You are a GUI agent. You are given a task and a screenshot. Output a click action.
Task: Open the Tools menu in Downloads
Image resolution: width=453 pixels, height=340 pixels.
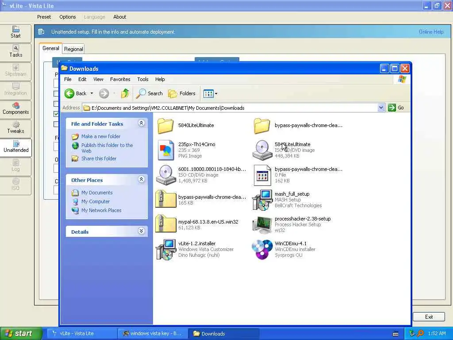click(x=143, y=79)
